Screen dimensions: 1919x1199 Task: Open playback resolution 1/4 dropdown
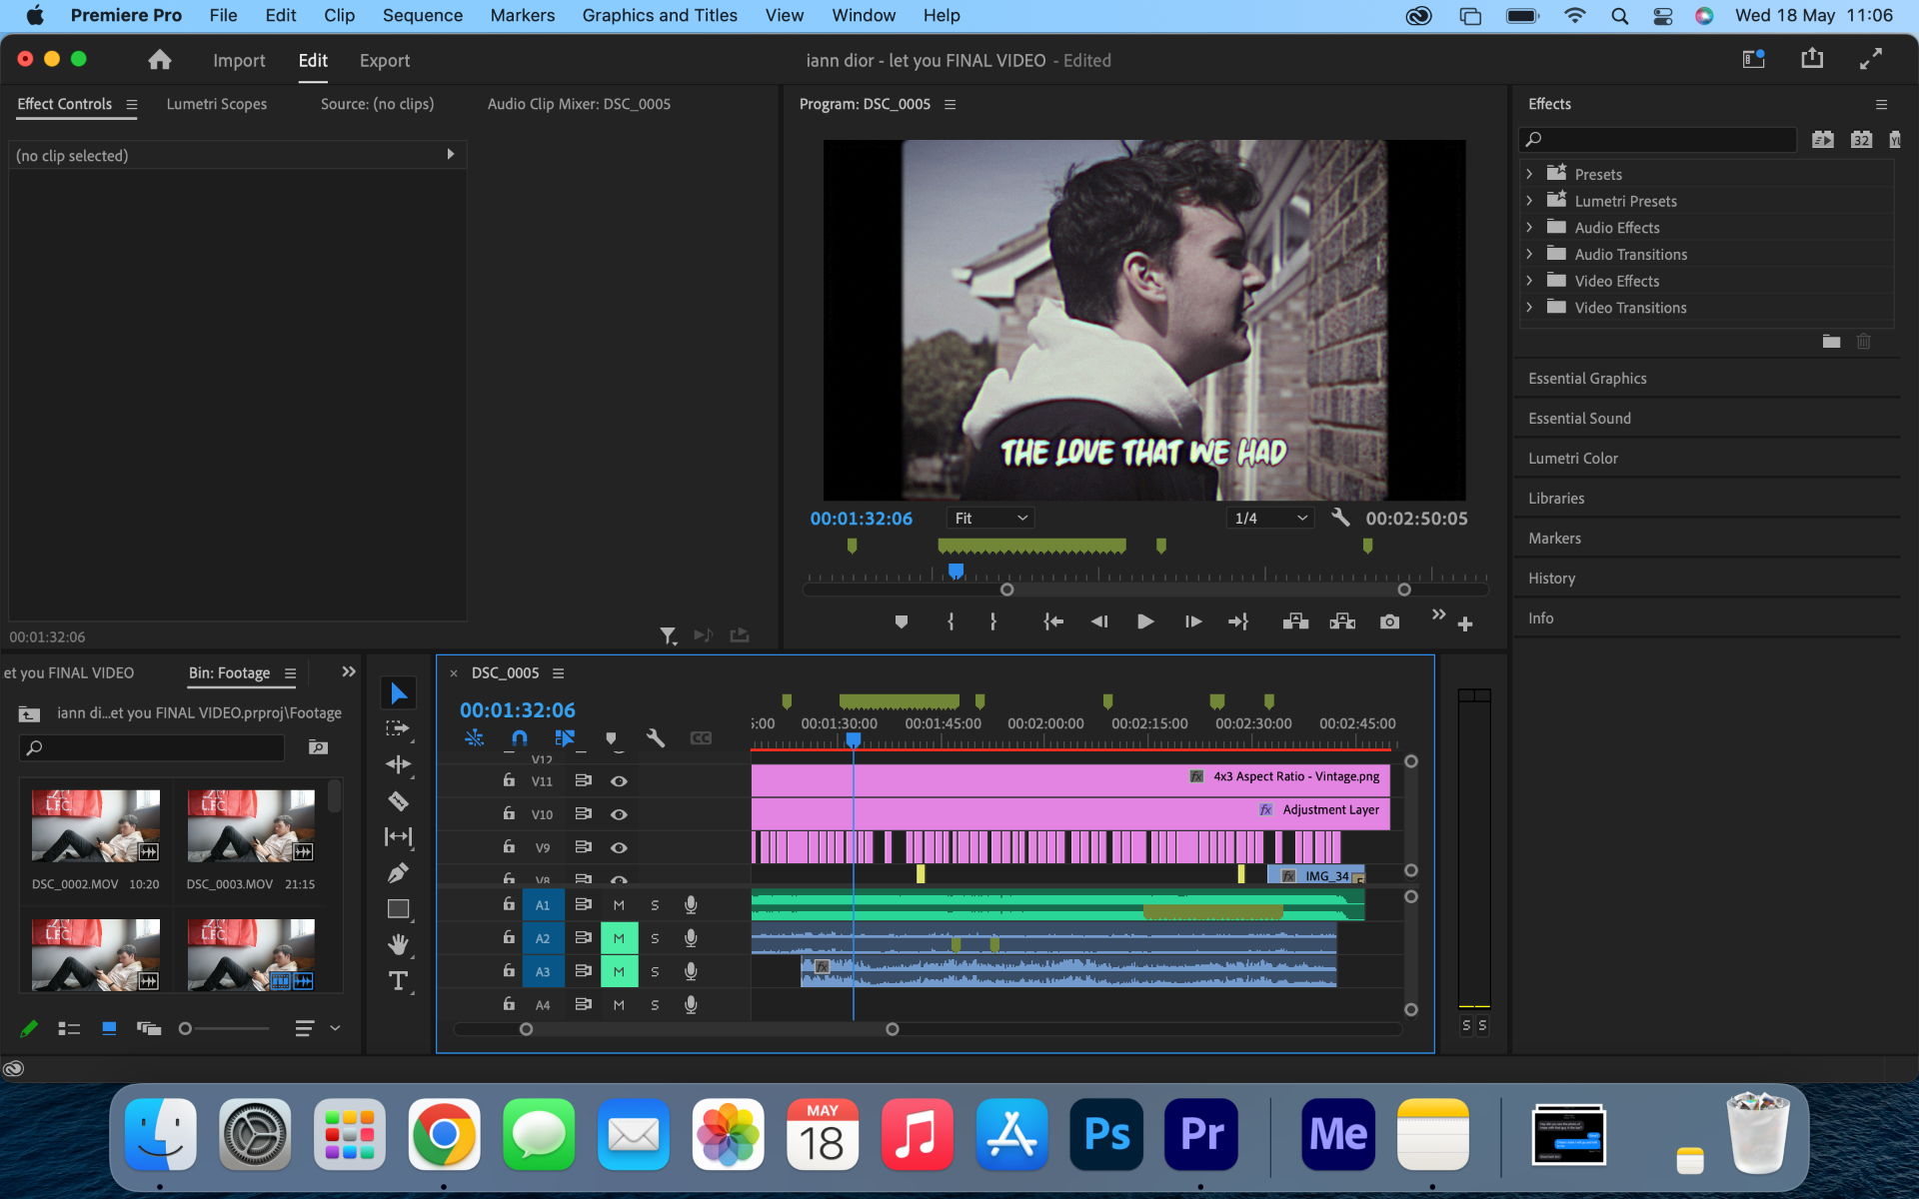pyautogui.click(x=1269, y=518)
